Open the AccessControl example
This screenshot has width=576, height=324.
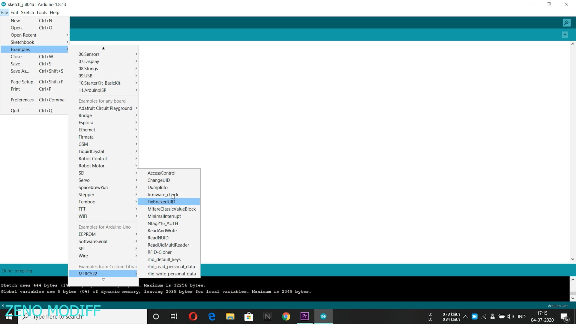[169, 173]
